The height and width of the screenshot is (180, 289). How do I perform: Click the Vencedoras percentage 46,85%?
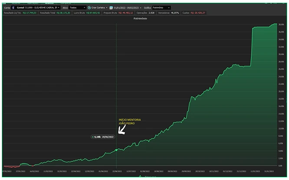tap(175, 13)
